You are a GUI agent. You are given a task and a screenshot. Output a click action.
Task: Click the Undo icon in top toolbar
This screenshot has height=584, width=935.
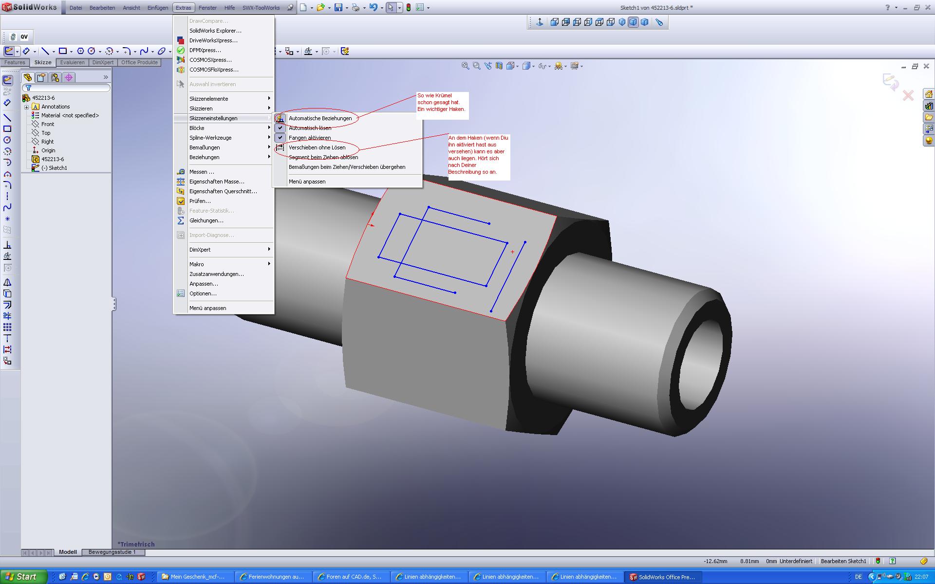[x=373, y=7]
